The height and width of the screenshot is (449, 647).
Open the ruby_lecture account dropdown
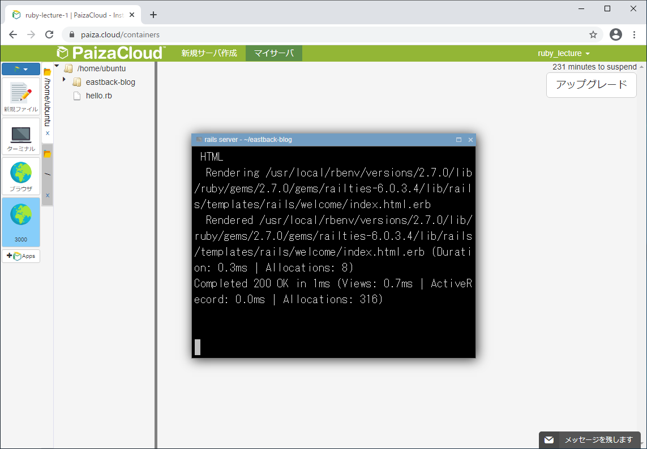564,53
